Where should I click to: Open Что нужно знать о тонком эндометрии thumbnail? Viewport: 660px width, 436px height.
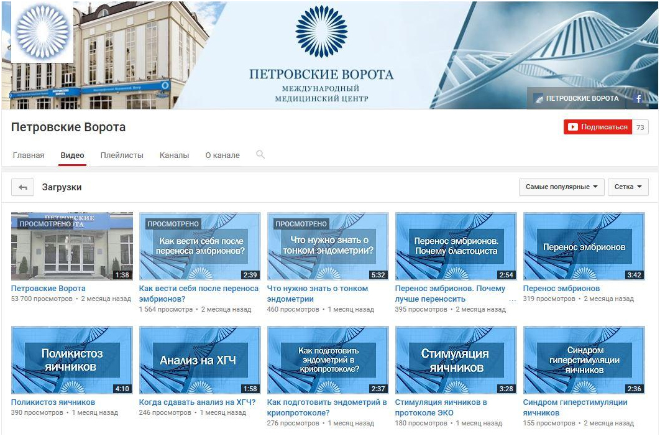(328, 246)
